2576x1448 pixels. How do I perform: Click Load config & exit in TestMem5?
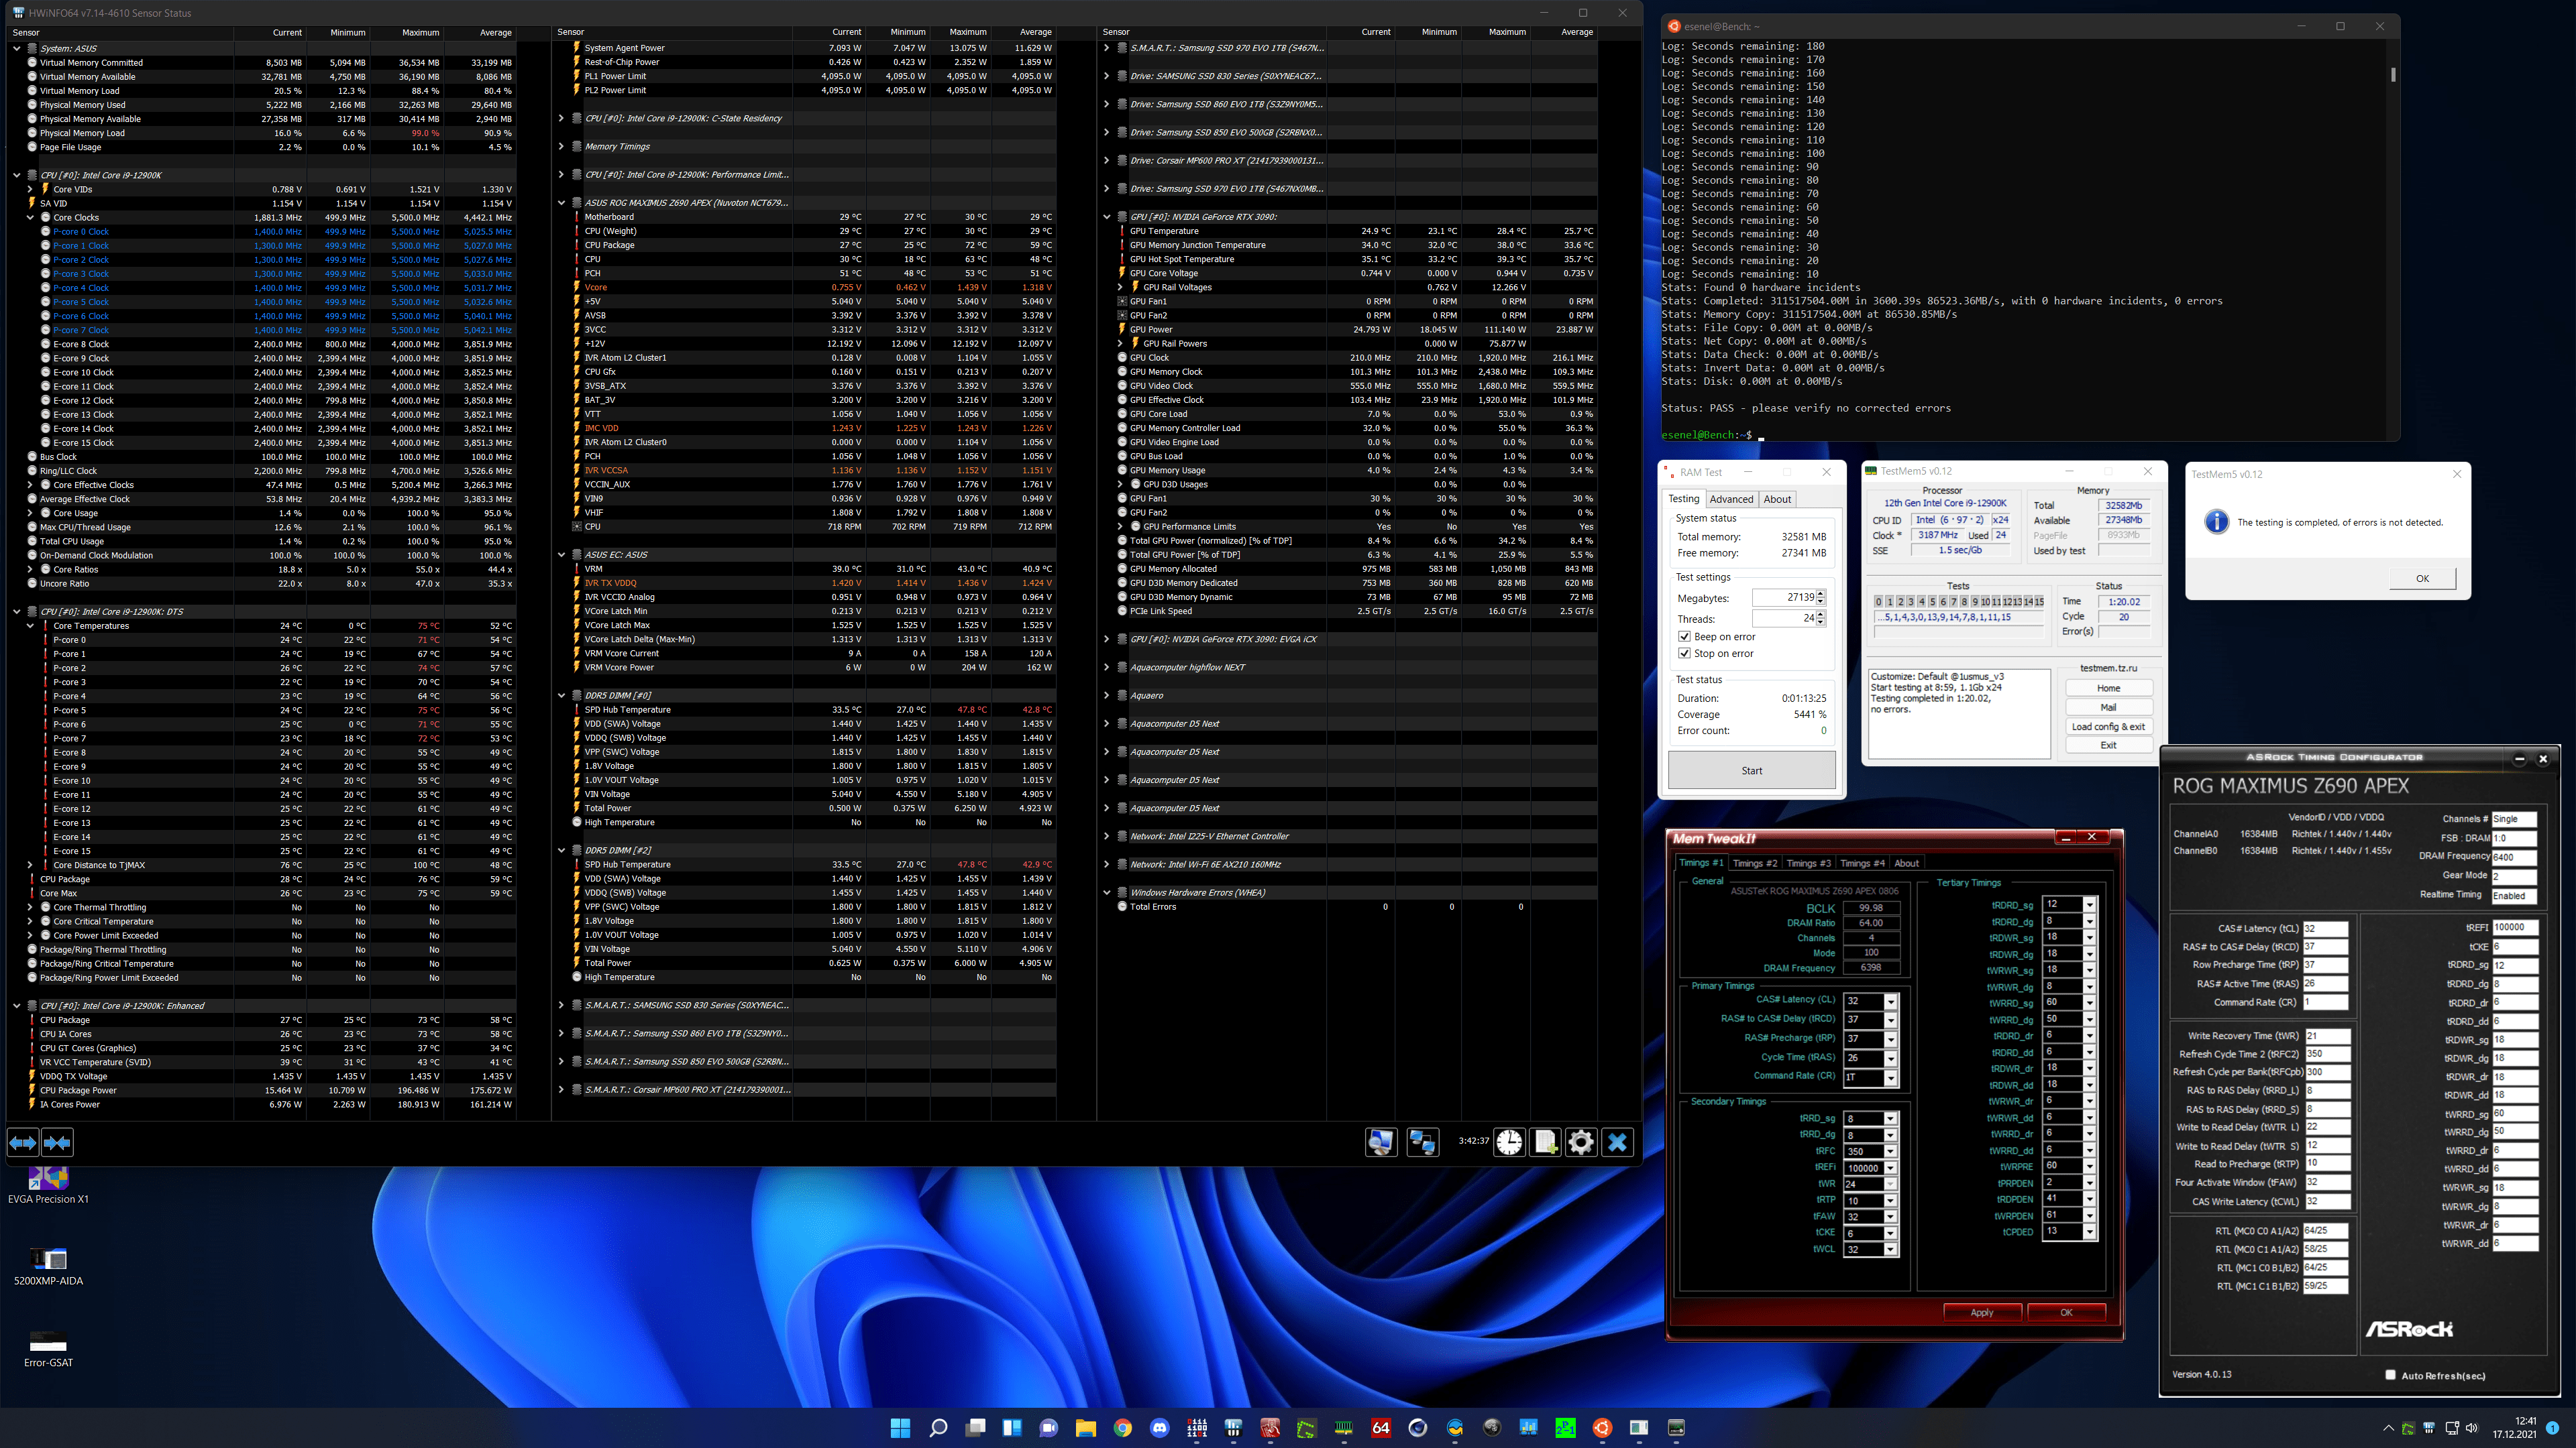coord(2108,727)
